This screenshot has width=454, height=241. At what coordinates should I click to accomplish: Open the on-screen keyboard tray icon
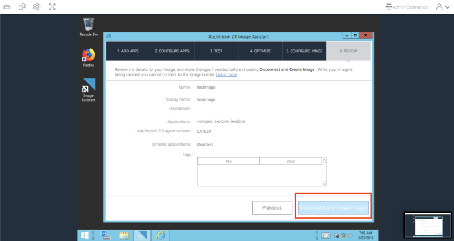tap(325, 235)
